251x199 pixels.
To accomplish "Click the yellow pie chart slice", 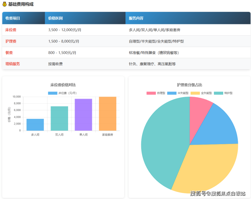I will coord(207,165).
